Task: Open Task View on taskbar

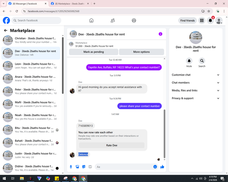Action: [x=13, y=178]
